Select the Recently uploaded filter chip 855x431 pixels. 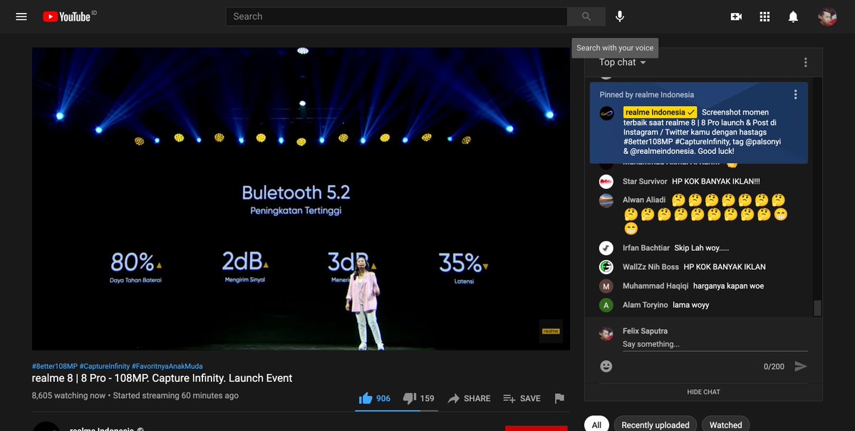coord(655,425)
